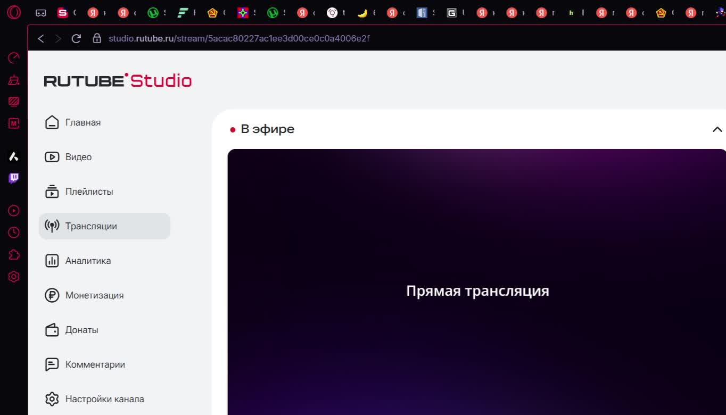726x415 pixels.
Task: Go back using the browser back arrow
Action: pyautogui.click(x=41, y=38)
